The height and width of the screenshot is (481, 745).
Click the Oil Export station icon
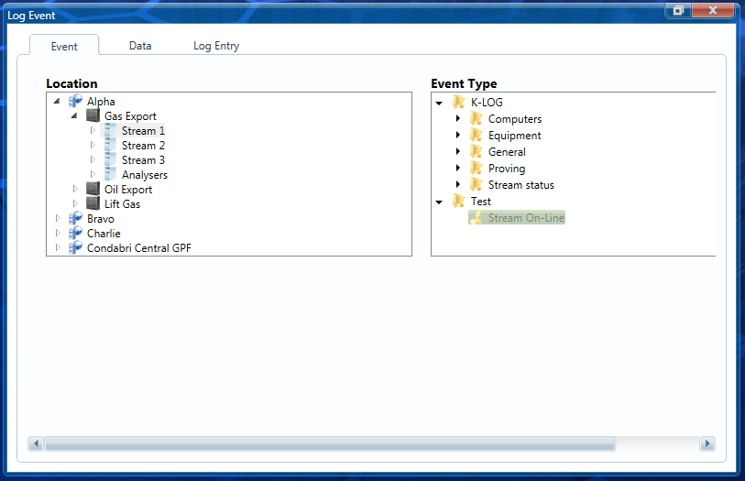coord(93,189)
